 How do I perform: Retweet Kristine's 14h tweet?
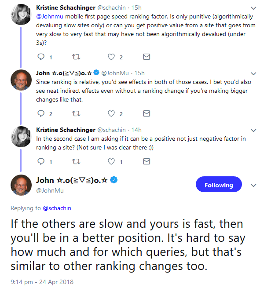point(77,161)
